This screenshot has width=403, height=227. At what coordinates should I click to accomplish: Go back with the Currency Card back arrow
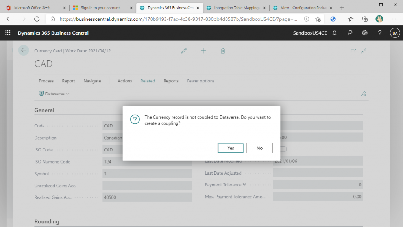[x=24, y=50]
